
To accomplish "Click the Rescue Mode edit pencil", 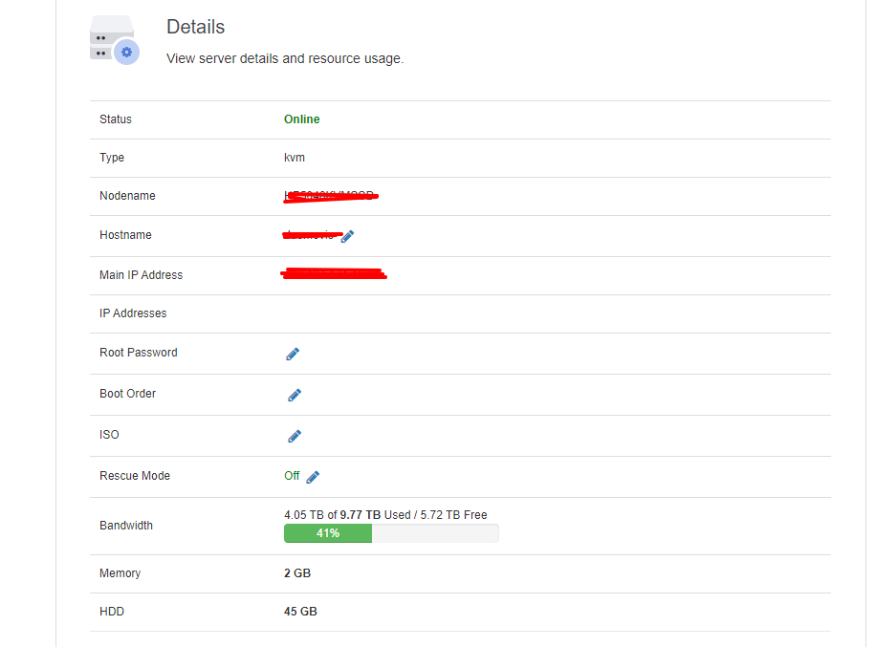I will pos(313,477).
